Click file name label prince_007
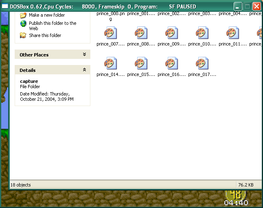 (111, 44)
